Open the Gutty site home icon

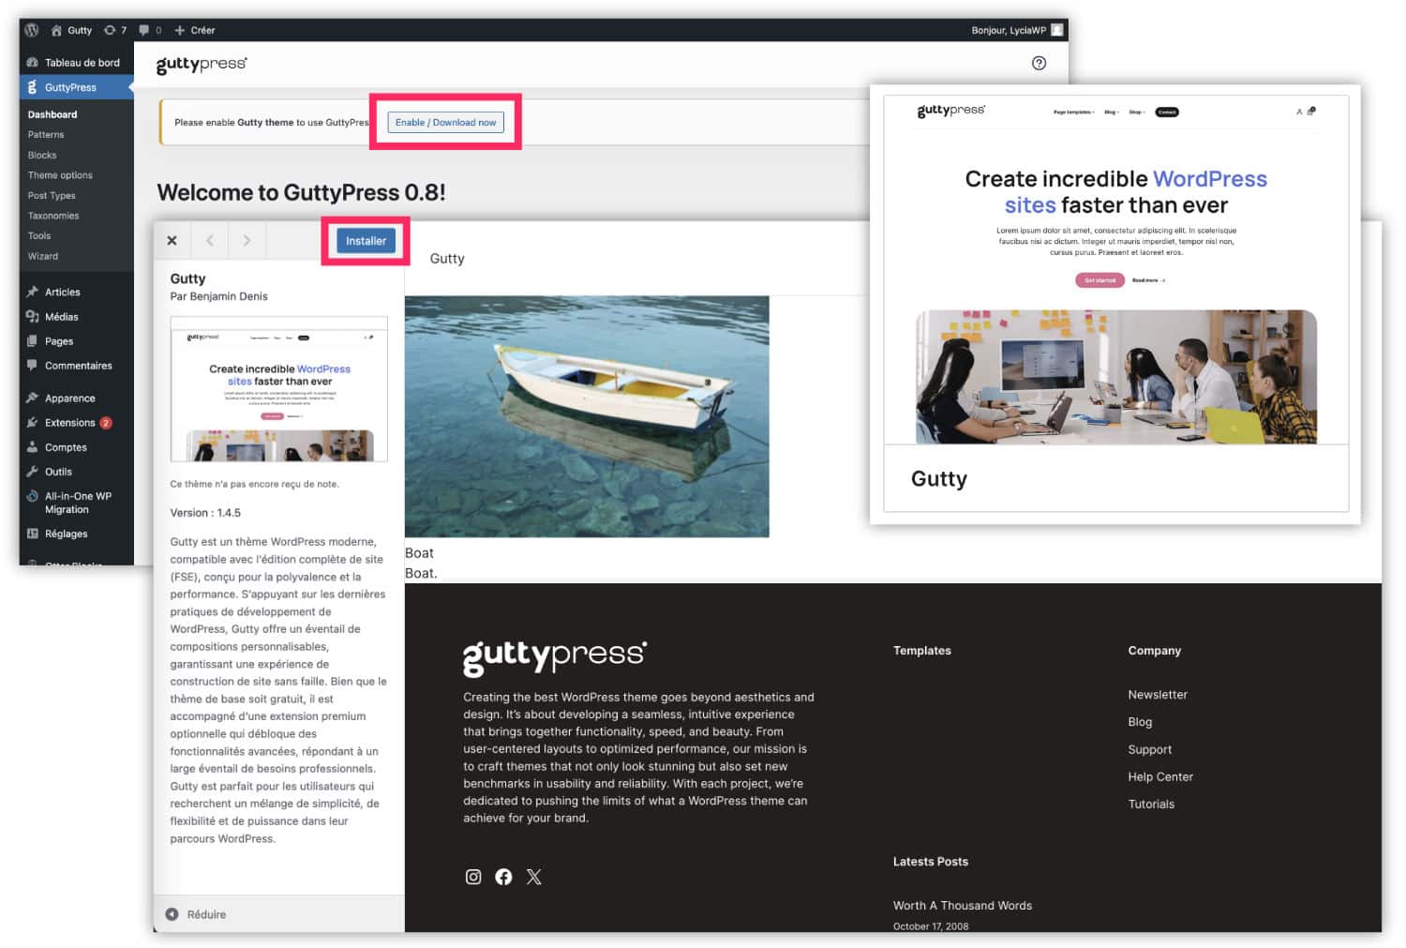pyautogui.click(x=57, y=30)
